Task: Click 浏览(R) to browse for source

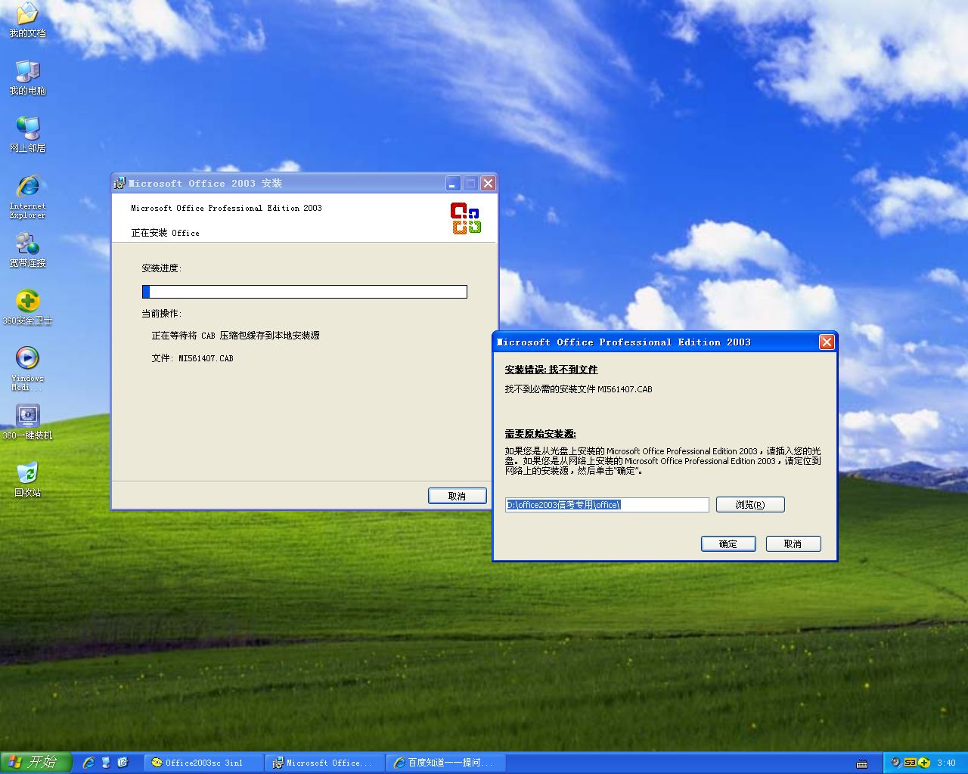Action: coord(750,505)
